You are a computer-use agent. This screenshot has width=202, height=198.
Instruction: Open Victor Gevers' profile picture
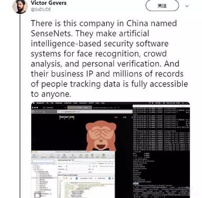20,7
